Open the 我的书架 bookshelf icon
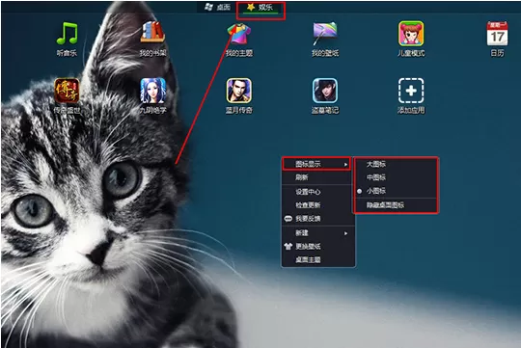The image size is (521, 348). [152, 33]
